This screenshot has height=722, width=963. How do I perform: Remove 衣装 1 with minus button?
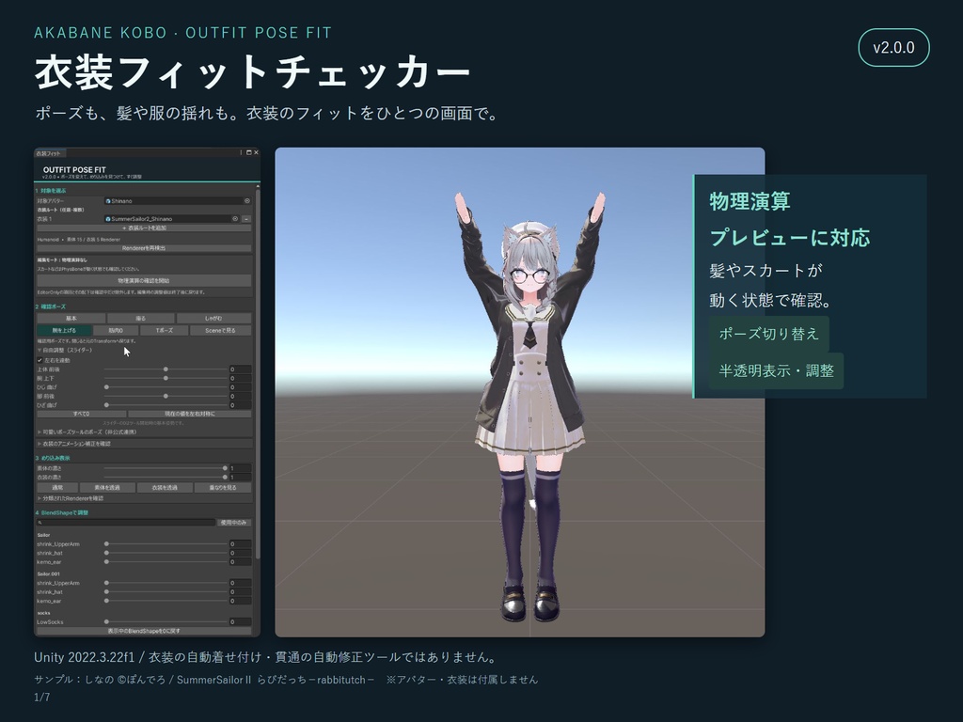(246, 218)
